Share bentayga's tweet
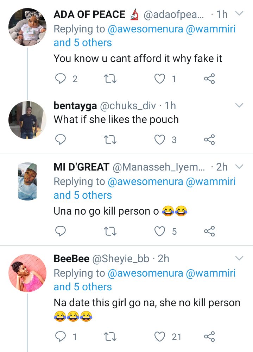Image resolution: width=253 pixels, height=352 pixels. click(209, 140)
